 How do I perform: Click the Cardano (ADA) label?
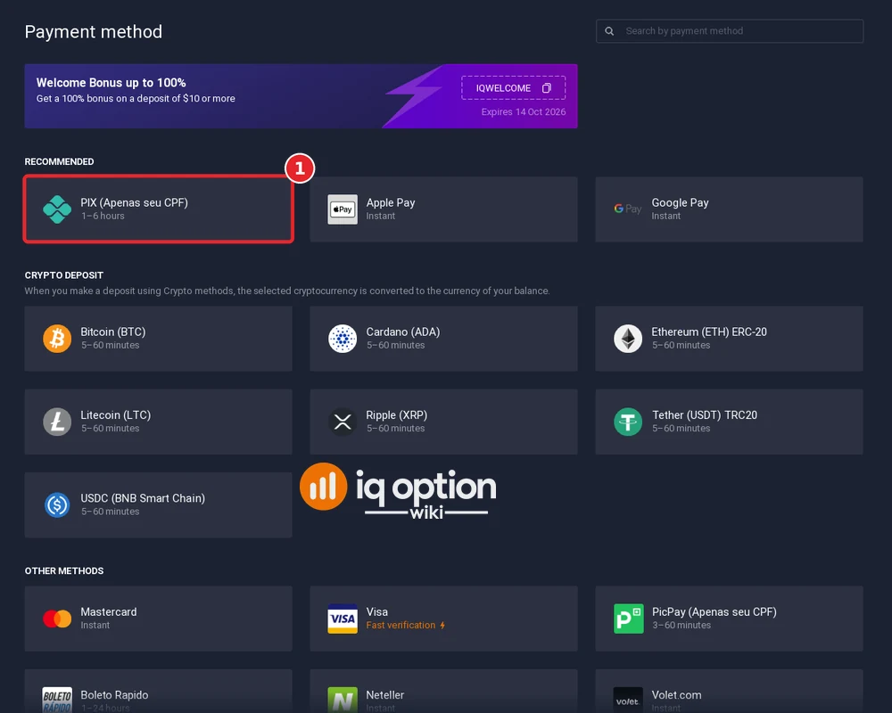pos(403,332)
